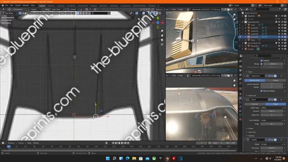Open the viewport Vertex menu button

(x=56, y=13)
